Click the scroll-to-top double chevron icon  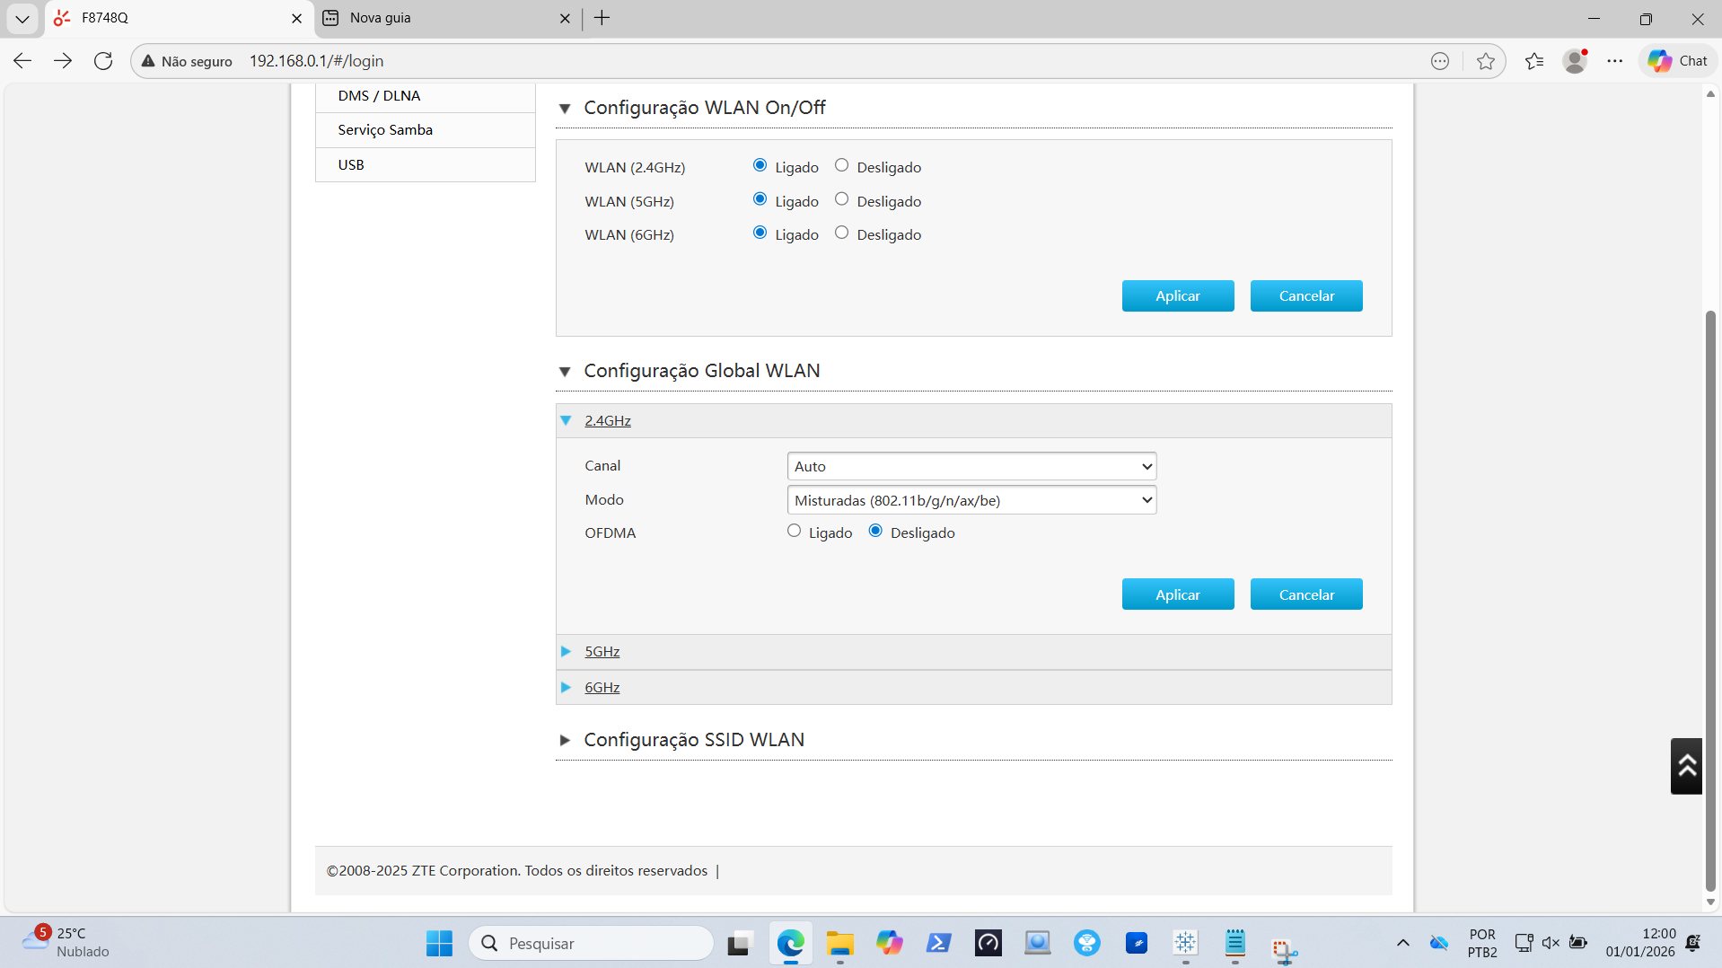coord(1686,766)
